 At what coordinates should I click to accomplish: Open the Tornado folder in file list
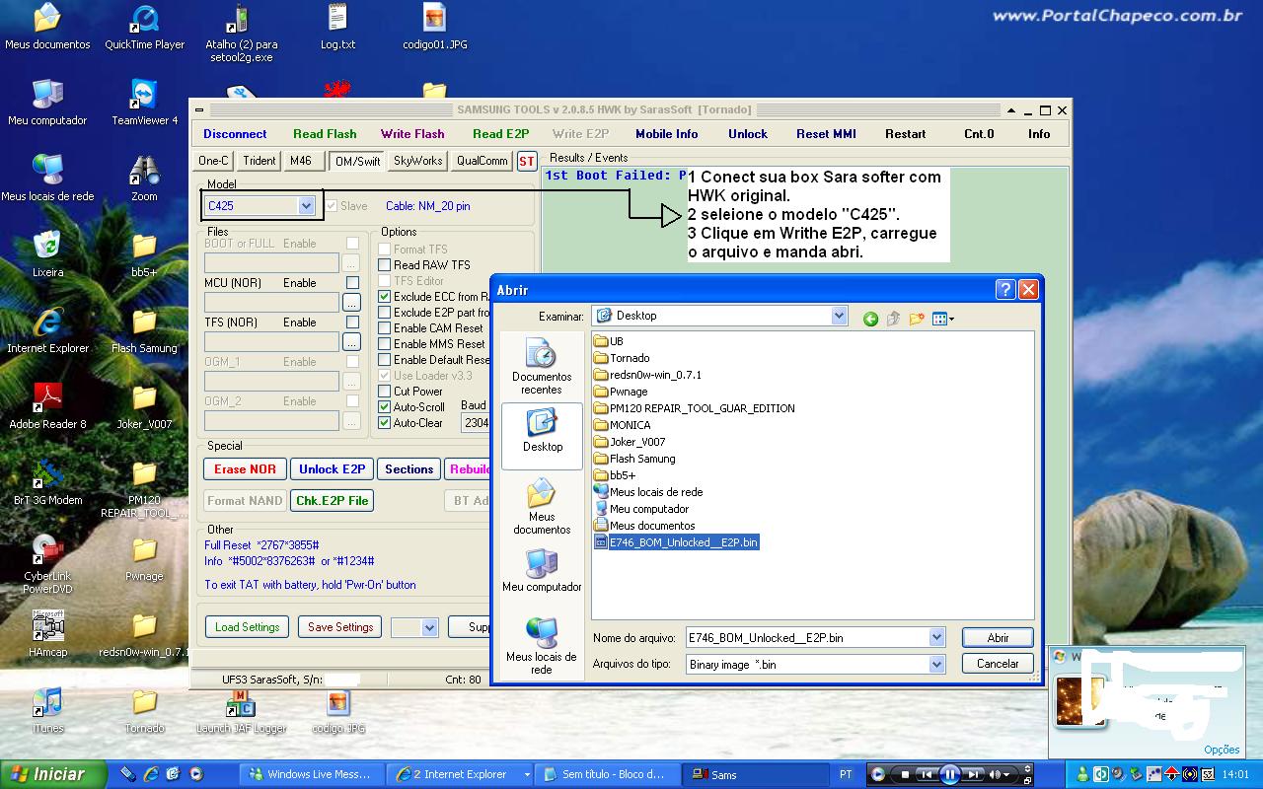click(x=622, y=358)
